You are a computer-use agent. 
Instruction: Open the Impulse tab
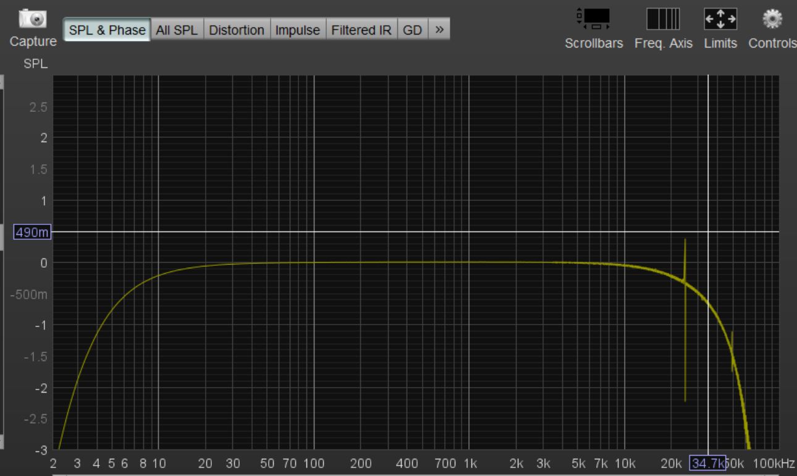pyautogui.click(x=298, y=30)
